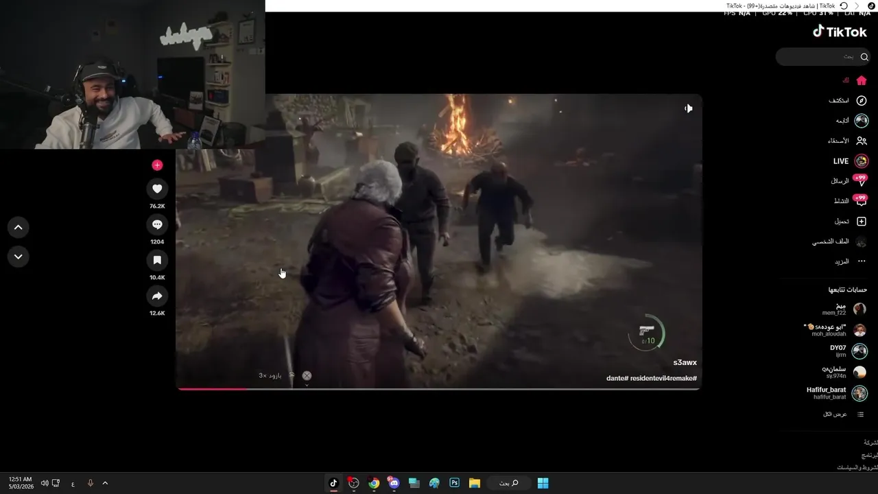Open the Following (أتابعه) feed
Viewport: 878px width, 494px height.
pos(852,121)
